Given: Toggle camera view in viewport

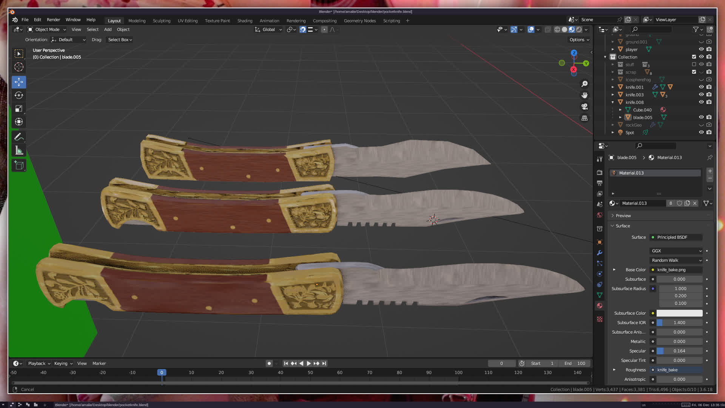Looking at the screenshot, I should click(585, 107).
